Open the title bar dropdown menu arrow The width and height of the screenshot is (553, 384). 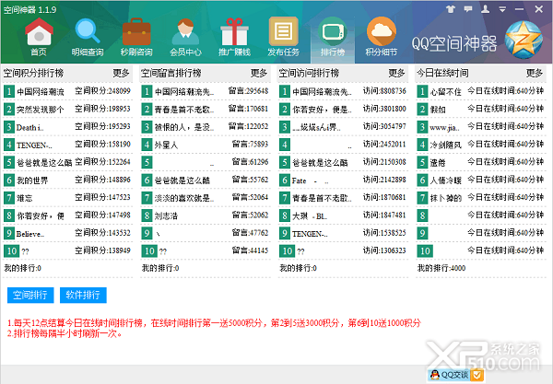502,9
